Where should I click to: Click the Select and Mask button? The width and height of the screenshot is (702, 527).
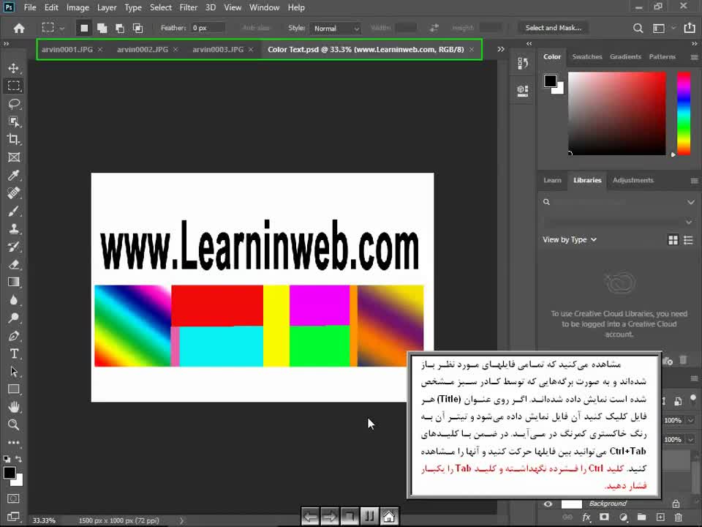tap(553, 28)
